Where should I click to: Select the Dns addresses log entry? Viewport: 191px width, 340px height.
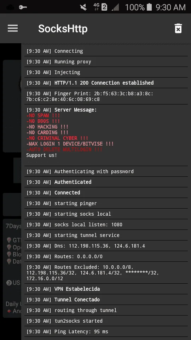[x=106, y=246]
